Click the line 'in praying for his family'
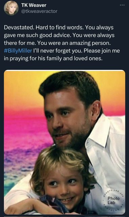The height and width of the screenshot is (217, 129). (53, 58)
